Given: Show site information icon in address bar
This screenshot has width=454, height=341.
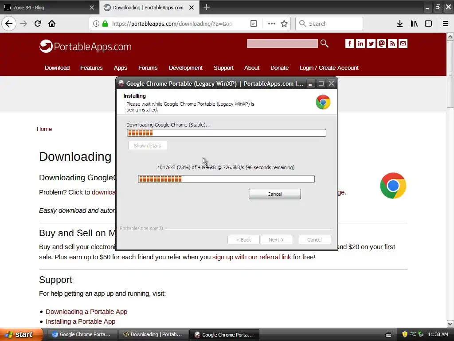Looking at the screenshot, I should pyautogui.click(x=96, y=24).
